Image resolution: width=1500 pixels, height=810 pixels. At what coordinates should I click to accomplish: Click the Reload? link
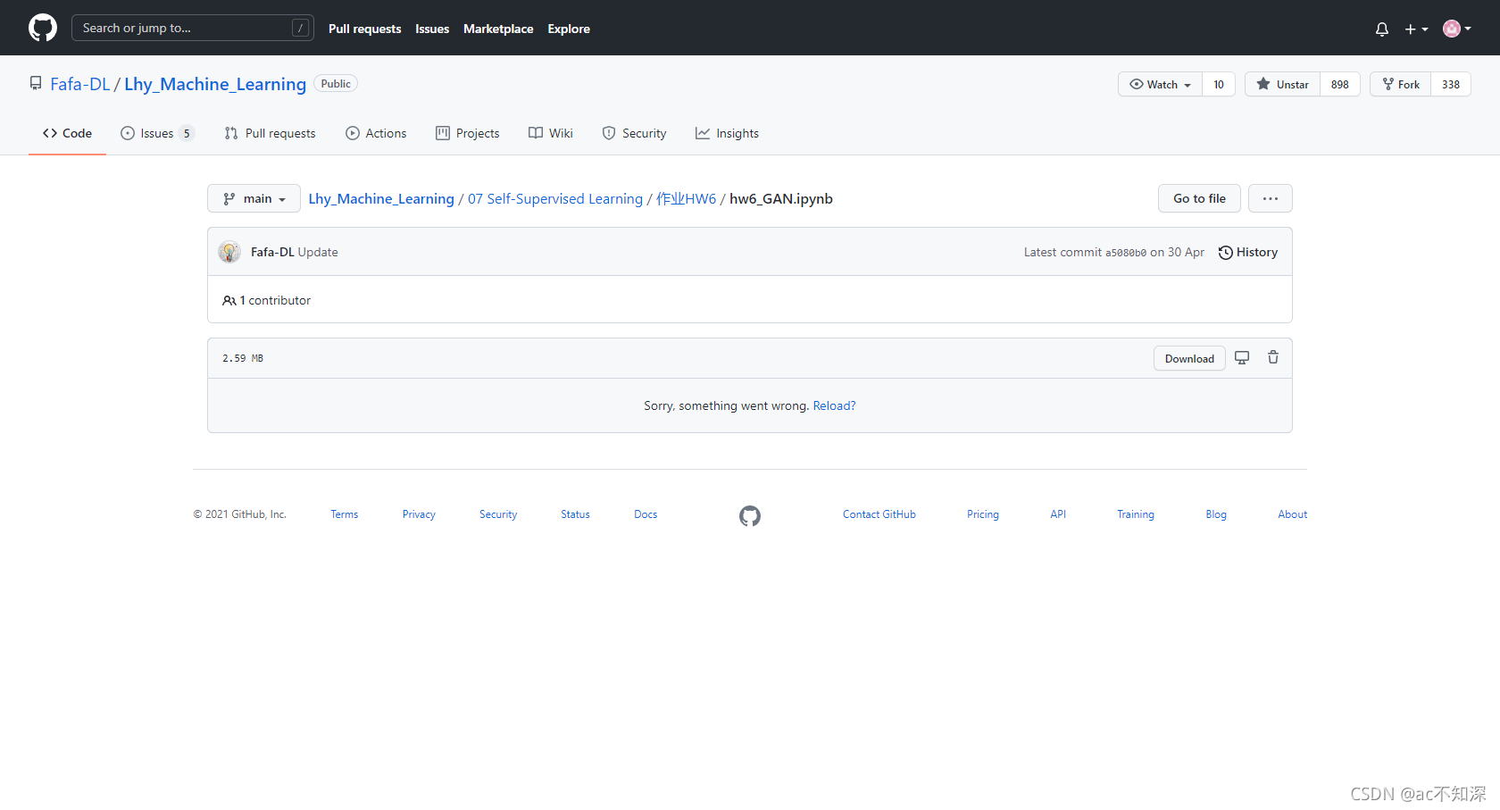click(x=834, y=405)
